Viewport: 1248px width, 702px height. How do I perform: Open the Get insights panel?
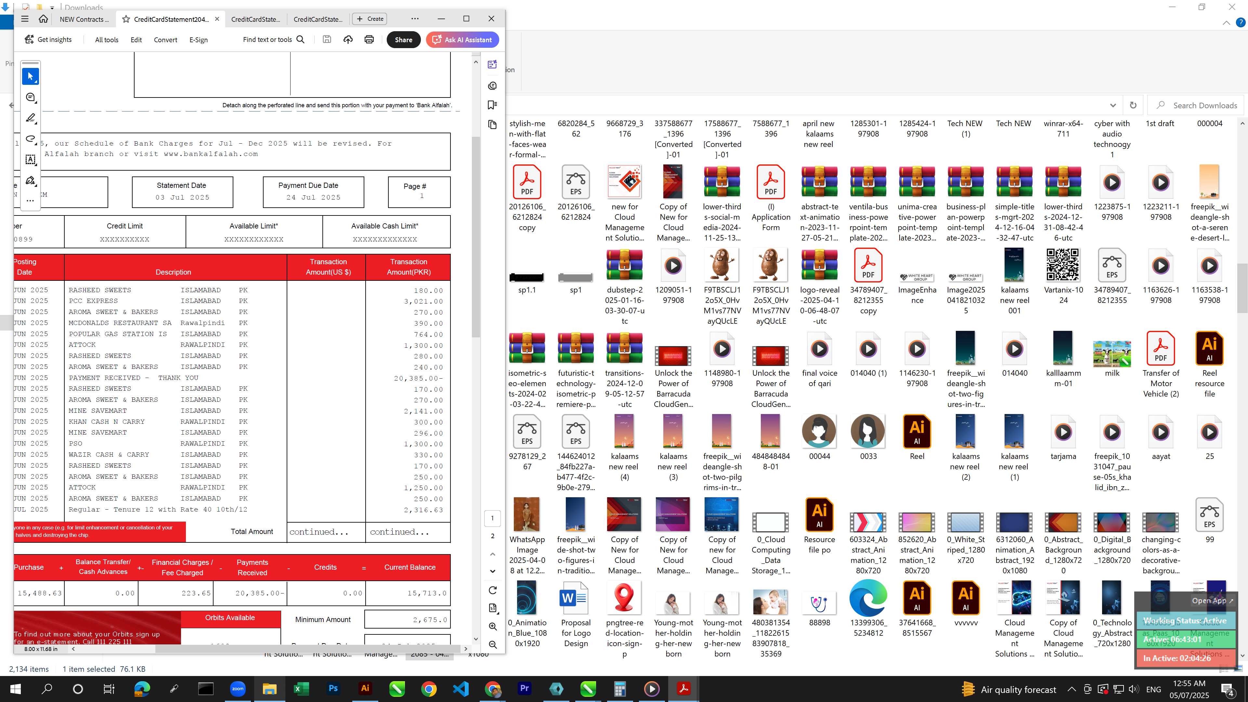tap(48, 40)
